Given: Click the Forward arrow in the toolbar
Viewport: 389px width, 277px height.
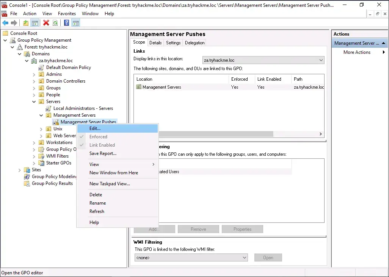Looking at the screenshot, I should pos(14,23).
